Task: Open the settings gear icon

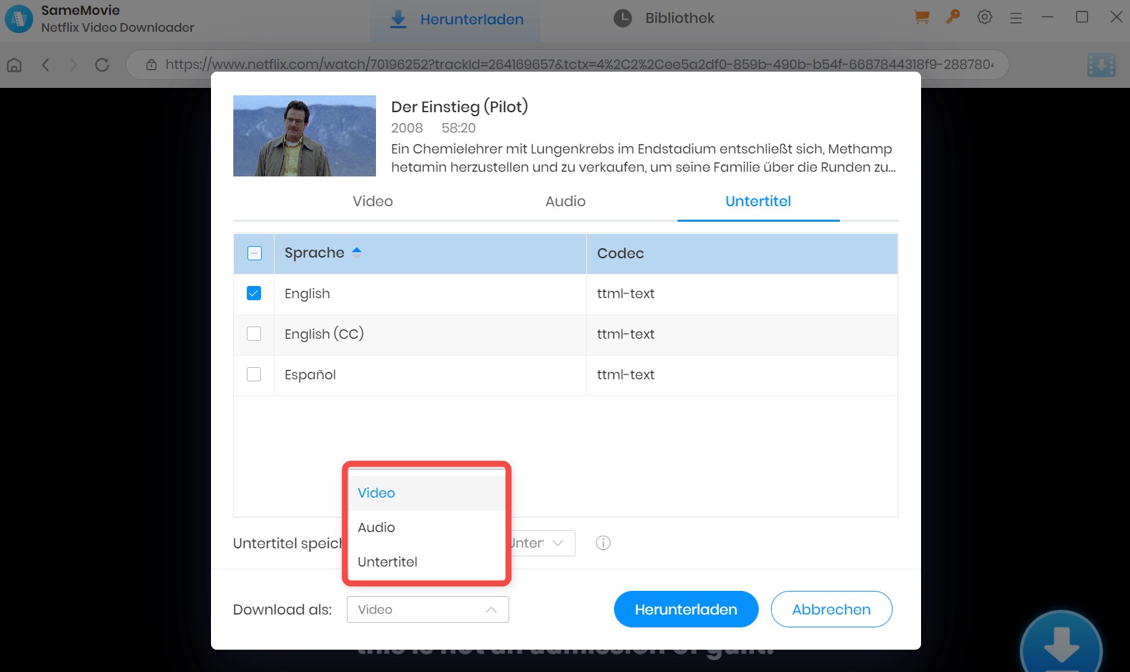Action: 985,17
